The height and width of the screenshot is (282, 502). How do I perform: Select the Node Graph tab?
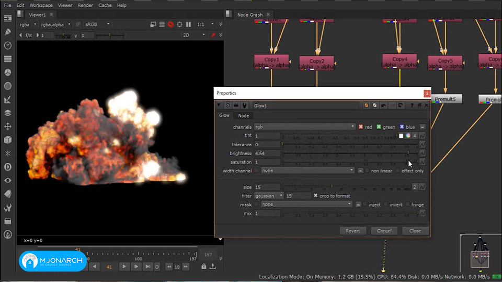(x=250, y=15)
